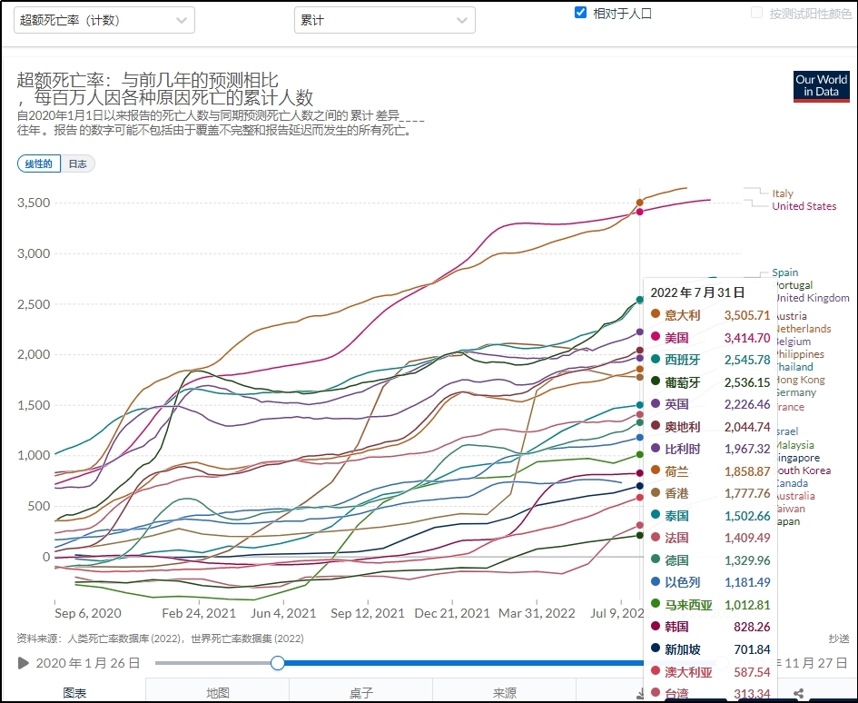Select the Hong Kong legend label
This screenshot has height=703, width=858.
click(x=800, y=380)
